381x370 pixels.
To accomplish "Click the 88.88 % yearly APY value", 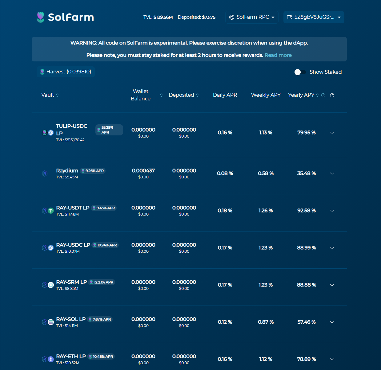I will click(307, 285).
